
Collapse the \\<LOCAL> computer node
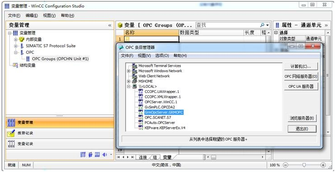129,87
